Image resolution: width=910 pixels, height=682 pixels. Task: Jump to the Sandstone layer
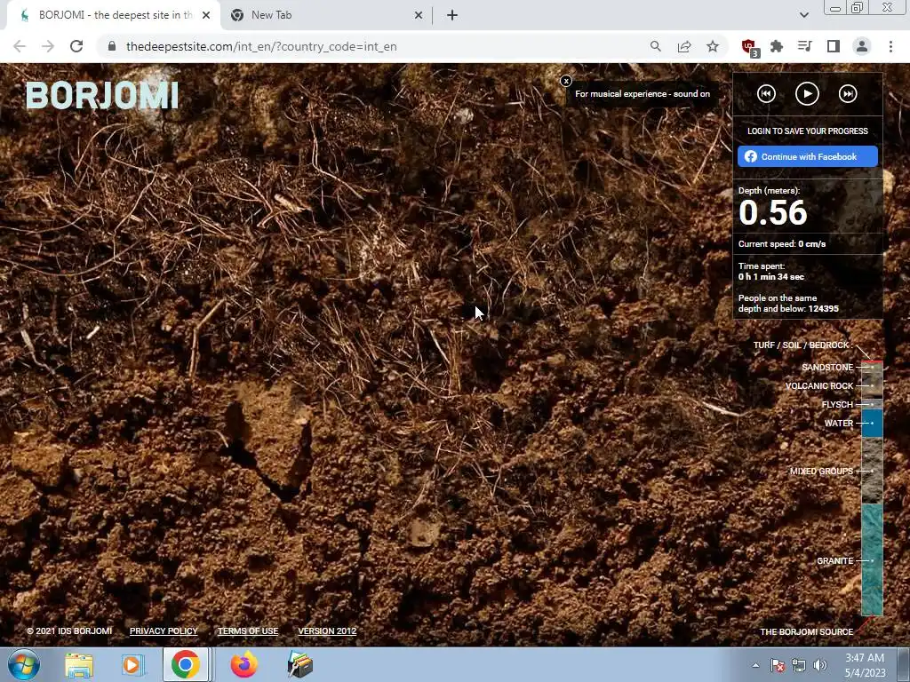coord(827,367)
